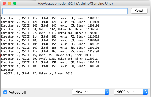Select the 'Karakter :y, ASCII :121' output line
The height and width of the screenshot is (97, 151).
pyautogui.click(x=50, y=22)
